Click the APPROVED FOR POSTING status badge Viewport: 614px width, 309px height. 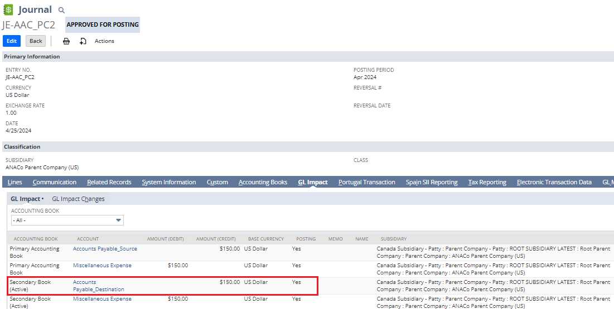103,24
